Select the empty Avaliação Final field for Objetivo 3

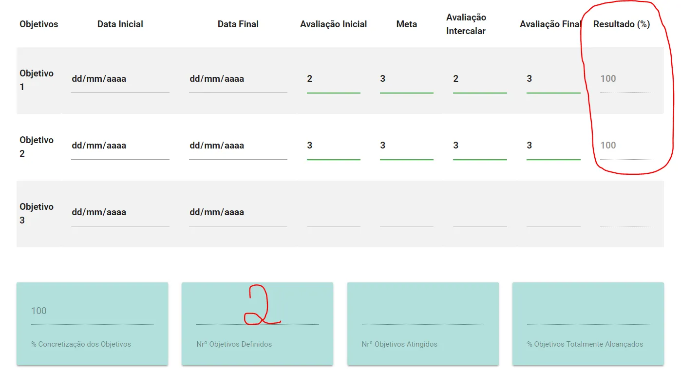point(553,217)
